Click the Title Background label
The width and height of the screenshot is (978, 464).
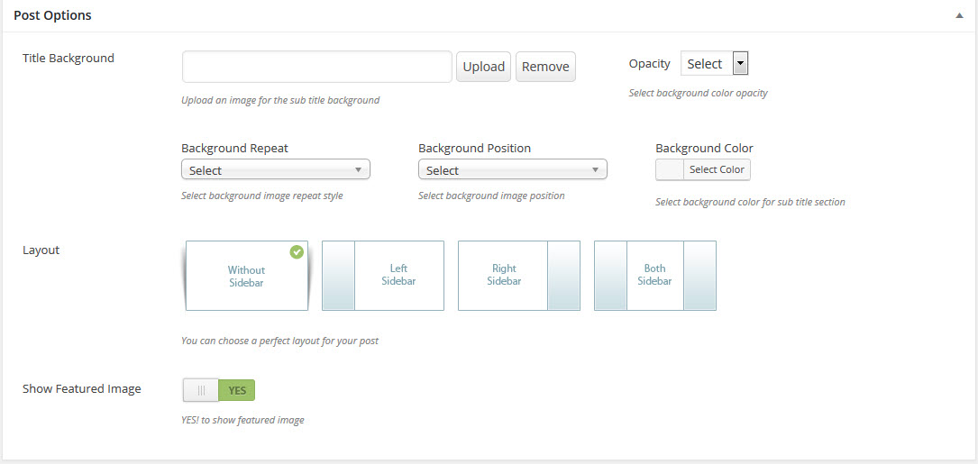(69, 59)
